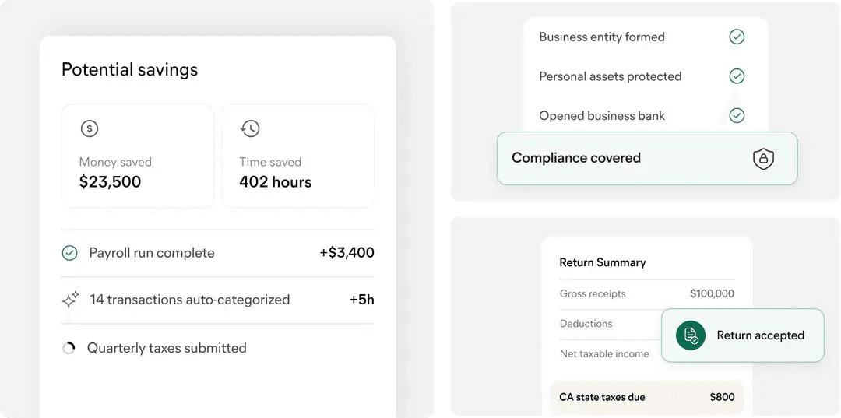This screenshot has height=418, width=841.
Task: Click the $23,500 money saved value
Action: (x=110, y=182)
